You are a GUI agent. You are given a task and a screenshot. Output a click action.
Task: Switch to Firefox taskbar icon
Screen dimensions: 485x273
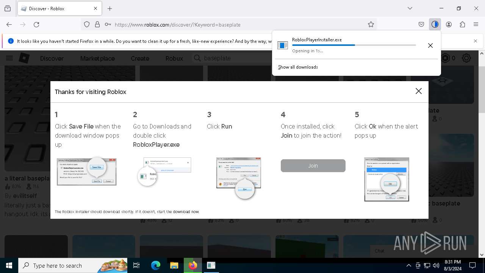pos(193,265)
